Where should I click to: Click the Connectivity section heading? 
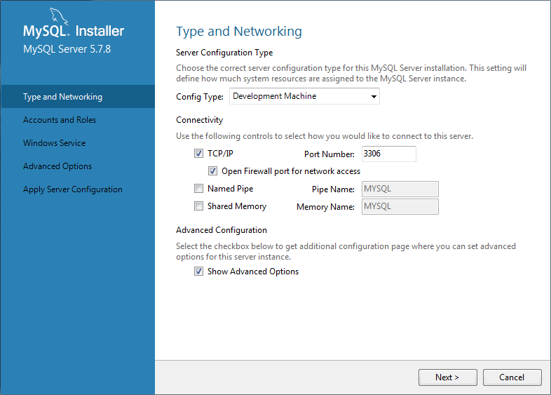[x=199, y=120]
